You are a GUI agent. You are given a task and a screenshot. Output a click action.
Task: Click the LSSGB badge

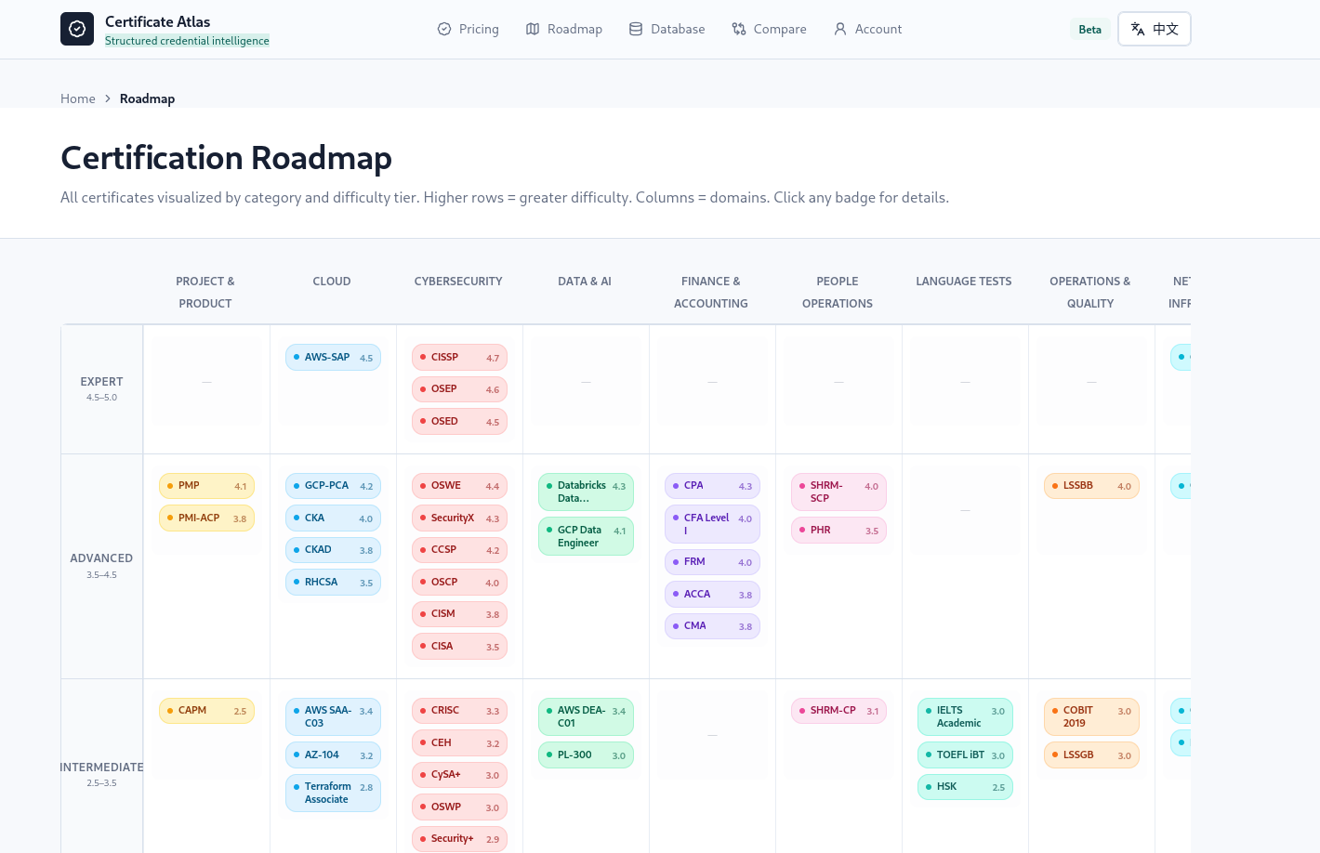point(1091,755)
